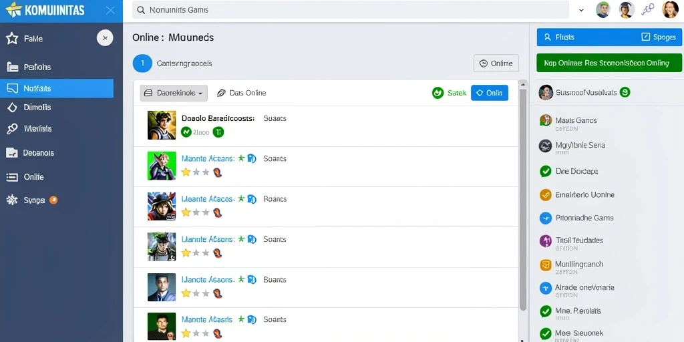Click the star icon next to Falile
The width and height of the screenshot is (684, 342).
(12, 38)
